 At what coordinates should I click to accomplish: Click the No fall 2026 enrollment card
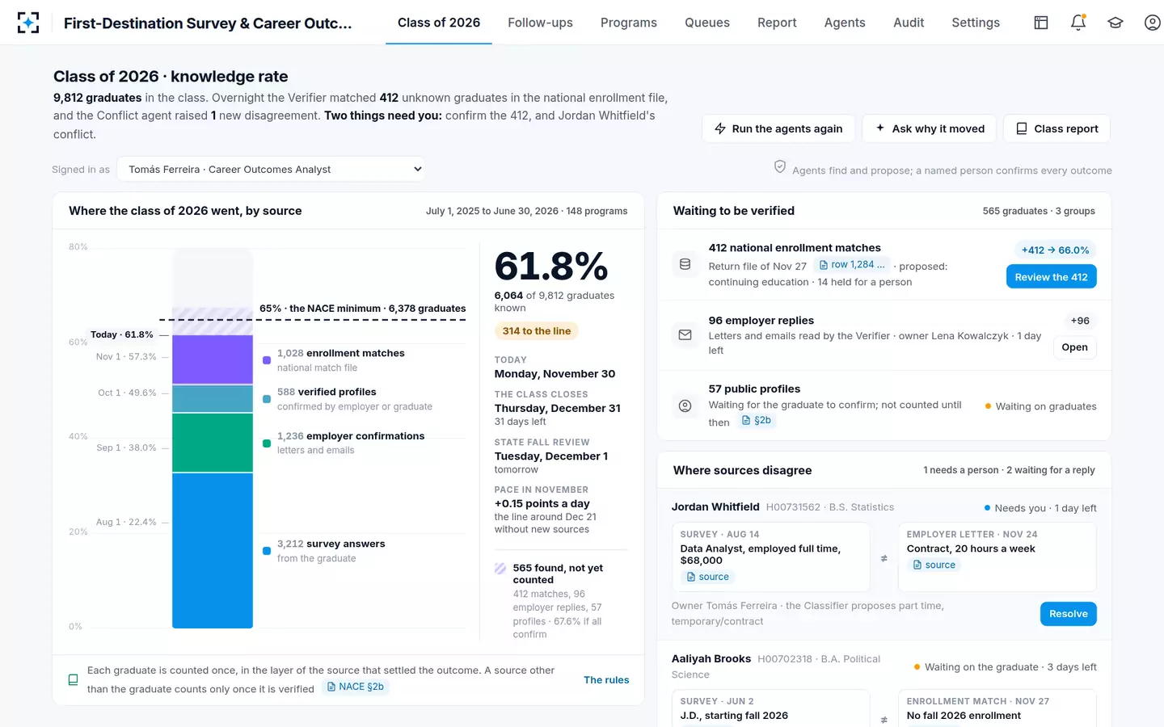click(x=997, y=708)
